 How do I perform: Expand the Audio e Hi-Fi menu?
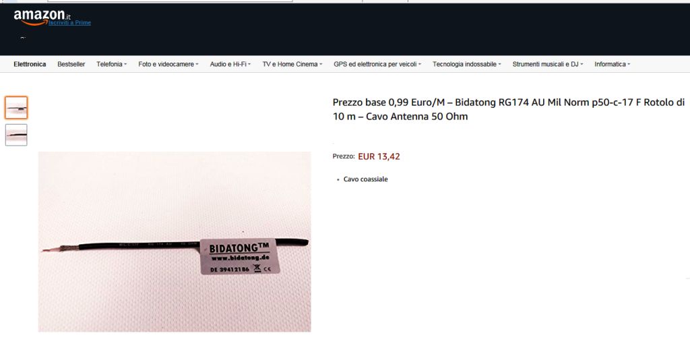230,64
